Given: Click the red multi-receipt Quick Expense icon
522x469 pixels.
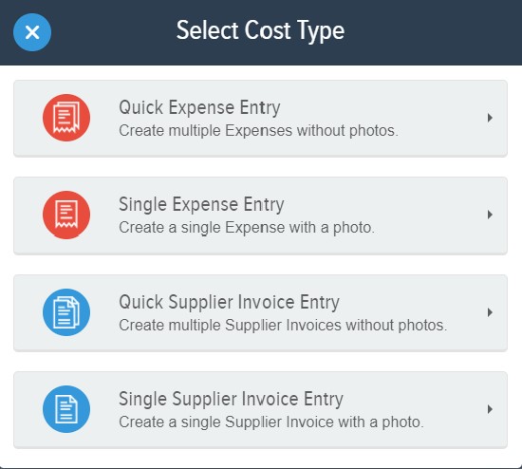Looking at the screenshot, I should coord(66,118).
